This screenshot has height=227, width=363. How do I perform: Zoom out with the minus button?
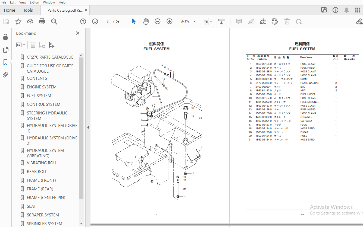pos(158,21)
